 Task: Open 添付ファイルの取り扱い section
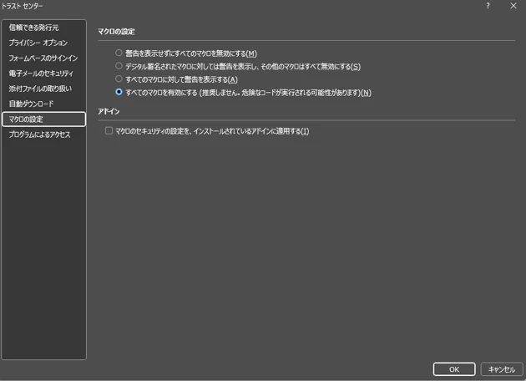[43, 89]
